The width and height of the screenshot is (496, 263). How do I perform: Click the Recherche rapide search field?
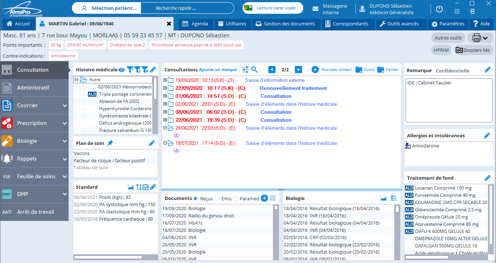[x=187, y=8]
